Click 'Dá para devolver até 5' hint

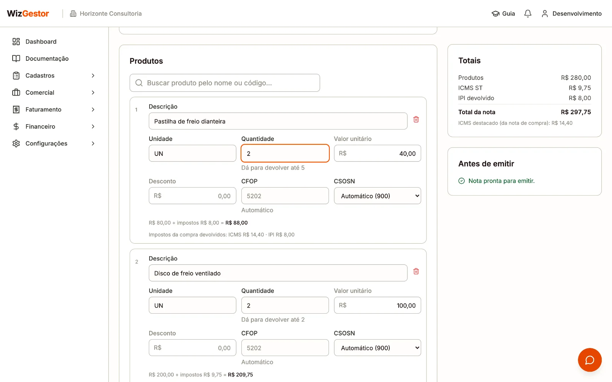coord(273,168)
